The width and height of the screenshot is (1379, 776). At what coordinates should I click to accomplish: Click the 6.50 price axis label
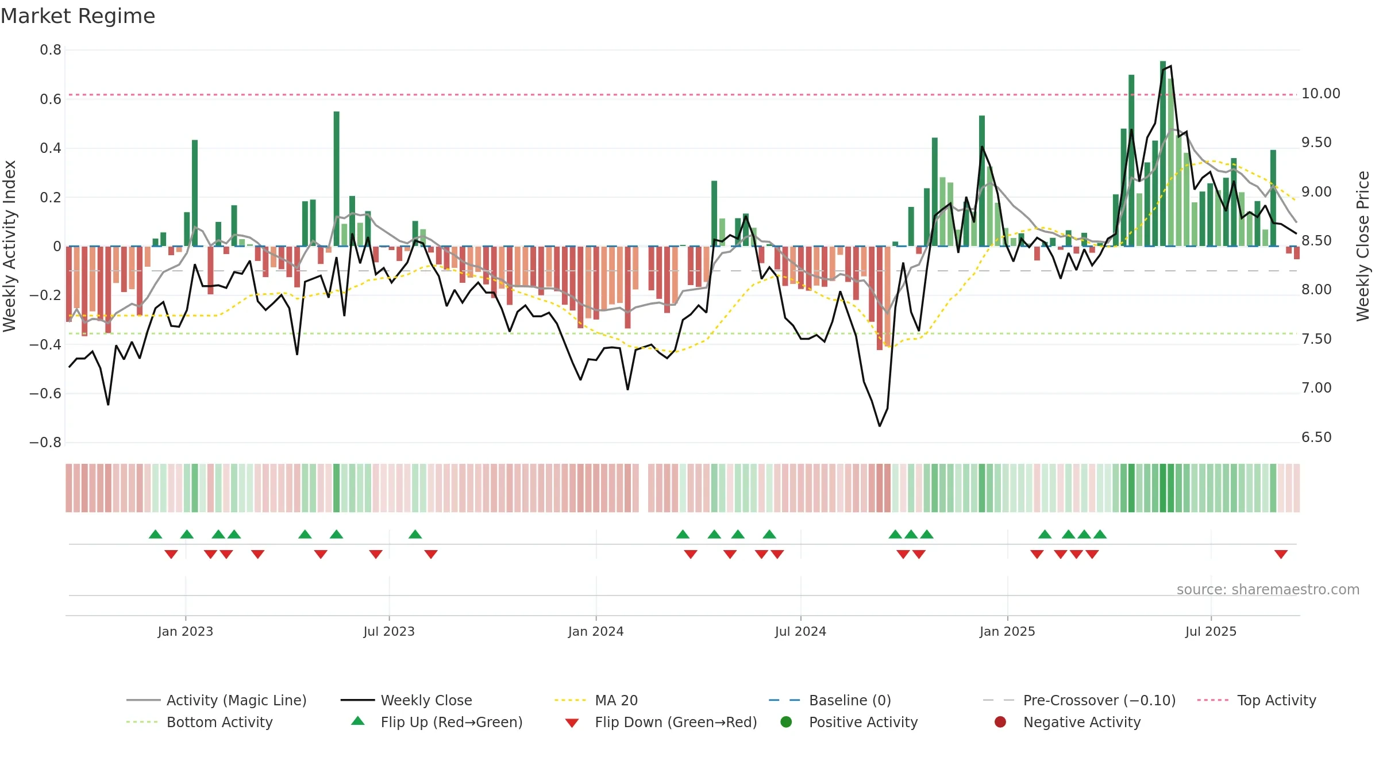pos(1316,437)
